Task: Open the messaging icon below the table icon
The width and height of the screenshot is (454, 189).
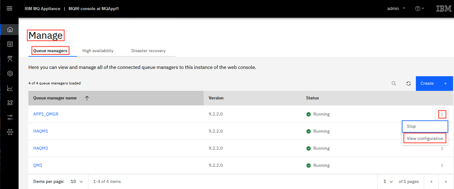Action: click(10, 59)
